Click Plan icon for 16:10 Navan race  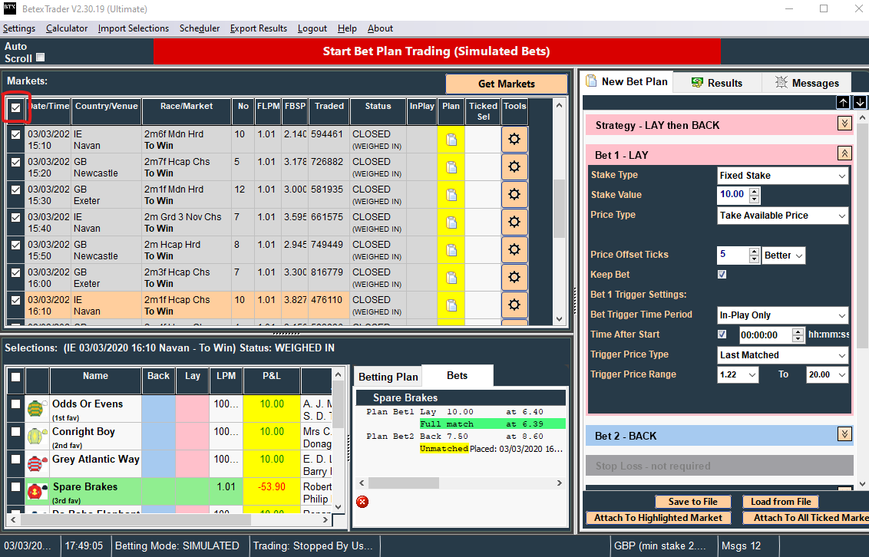coord(451,305)
